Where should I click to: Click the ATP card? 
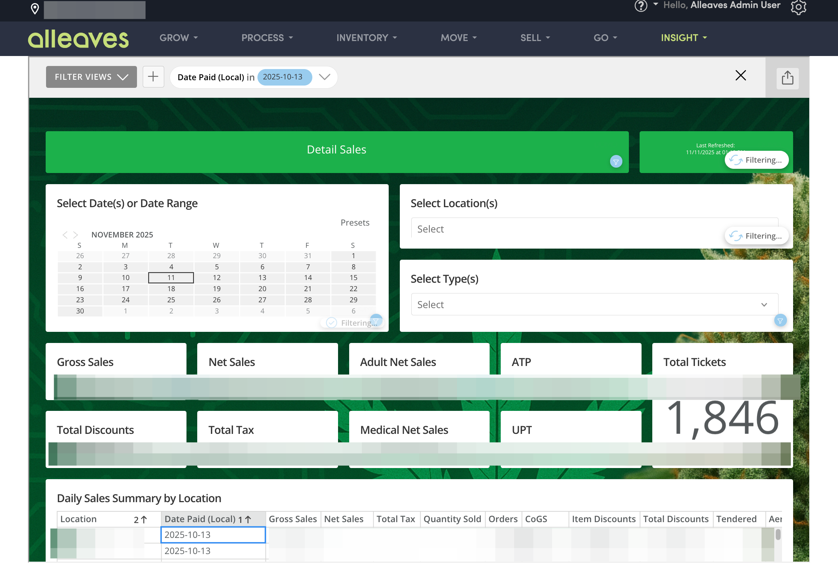click(x=571, y=371)
